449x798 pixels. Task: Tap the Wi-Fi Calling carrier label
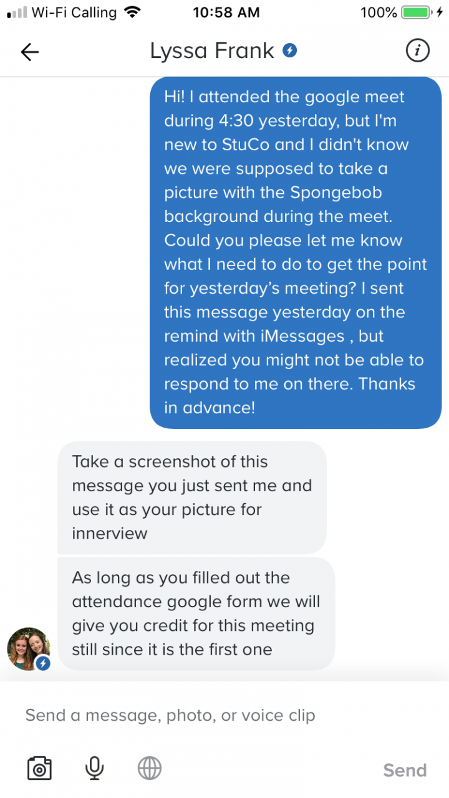coord(74,12)
